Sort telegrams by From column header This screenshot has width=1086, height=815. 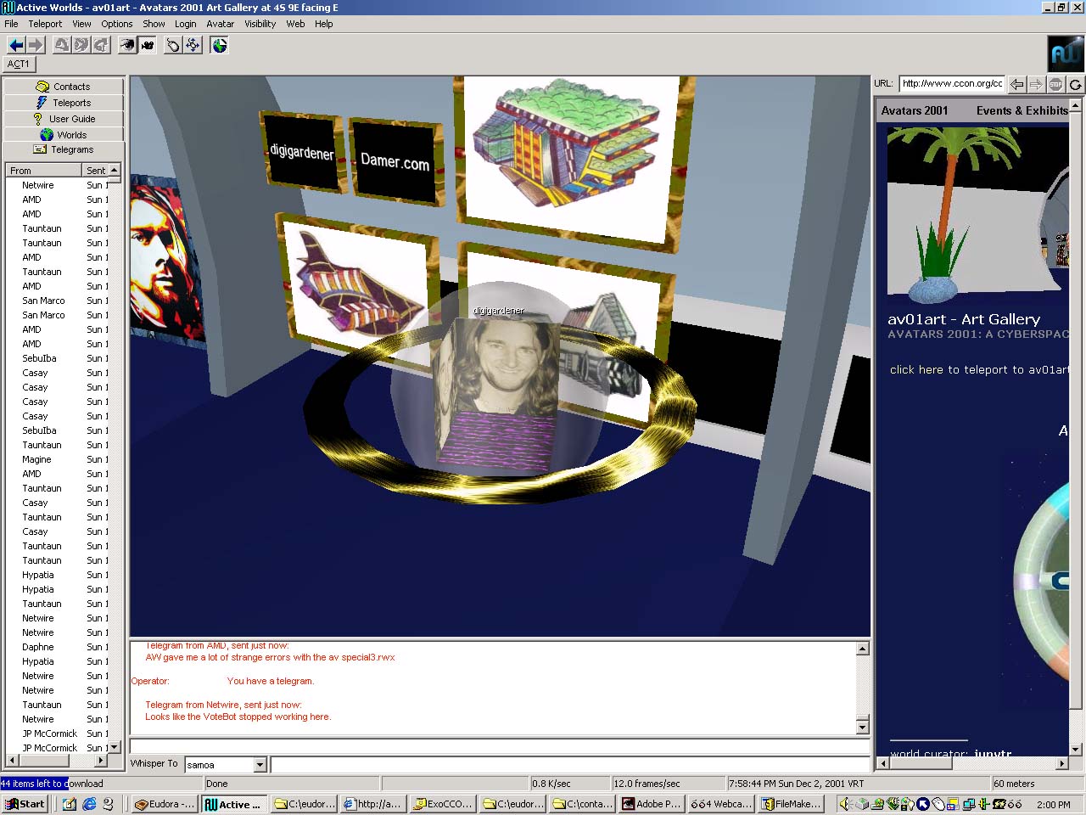[x=42, y=171]
